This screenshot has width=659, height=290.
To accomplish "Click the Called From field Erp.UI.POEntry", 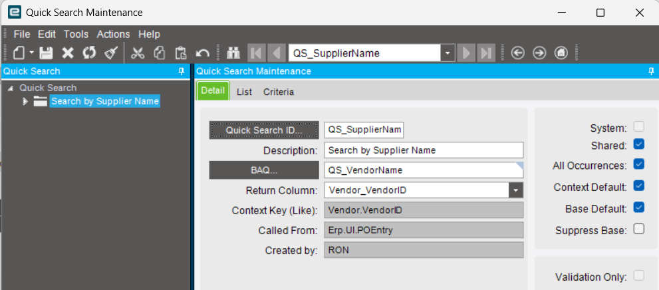I will 424,230.
